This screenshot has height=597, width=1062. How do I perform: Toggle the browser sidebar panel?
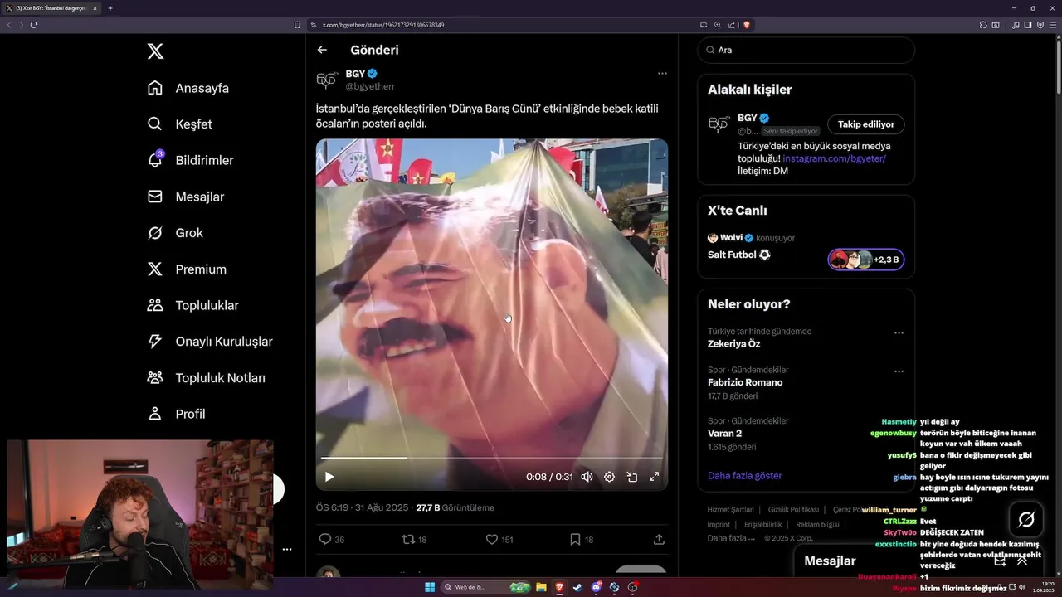click(1027, 25)
